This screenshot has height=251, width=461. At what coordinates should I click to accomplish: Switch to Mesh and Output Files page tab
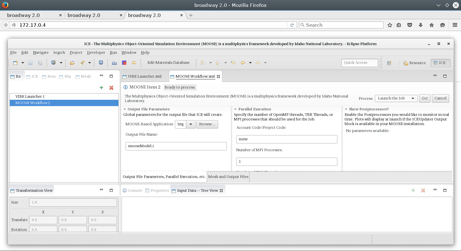pyautogui.click(x=228, y=177)
